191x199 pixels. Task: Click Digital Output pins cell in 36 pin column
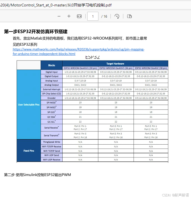(116, 76)
